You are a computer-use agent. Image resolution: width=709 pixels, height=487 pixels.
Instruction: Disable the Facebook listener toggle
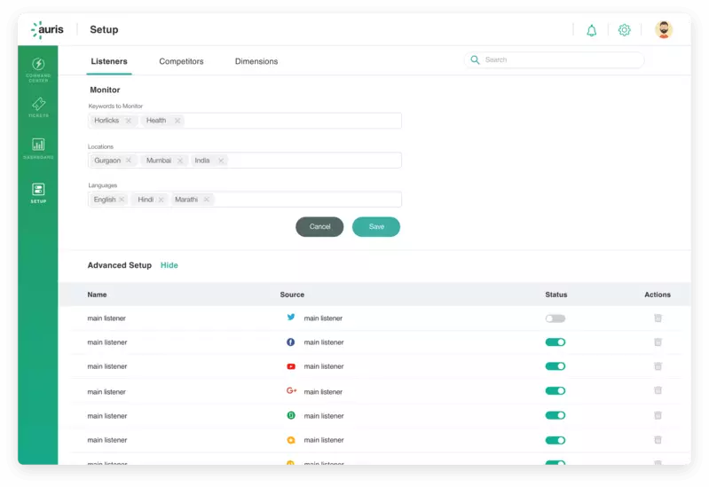[x=555, y=342]
